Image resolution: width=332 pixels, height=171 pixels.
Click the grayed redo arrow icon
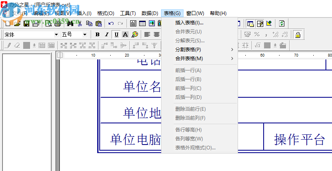coord(120,24)
